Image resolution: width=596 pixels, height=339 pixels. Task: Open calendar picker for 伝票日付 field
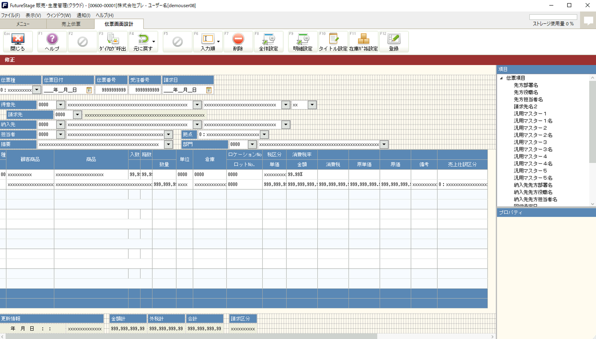pyautogui.click(x=89, y=90)
